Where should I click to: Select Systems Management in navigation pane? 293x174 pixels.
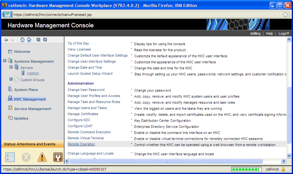(34, 61)
